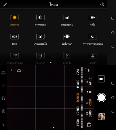The image size is (116, 130).
Task: Tap the white shutter button
Action: pos(101,98)
